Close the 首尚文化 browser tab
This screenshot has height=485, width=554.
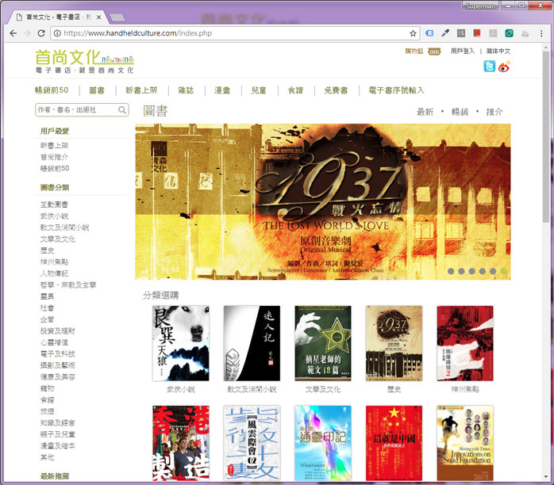point(99,17)
